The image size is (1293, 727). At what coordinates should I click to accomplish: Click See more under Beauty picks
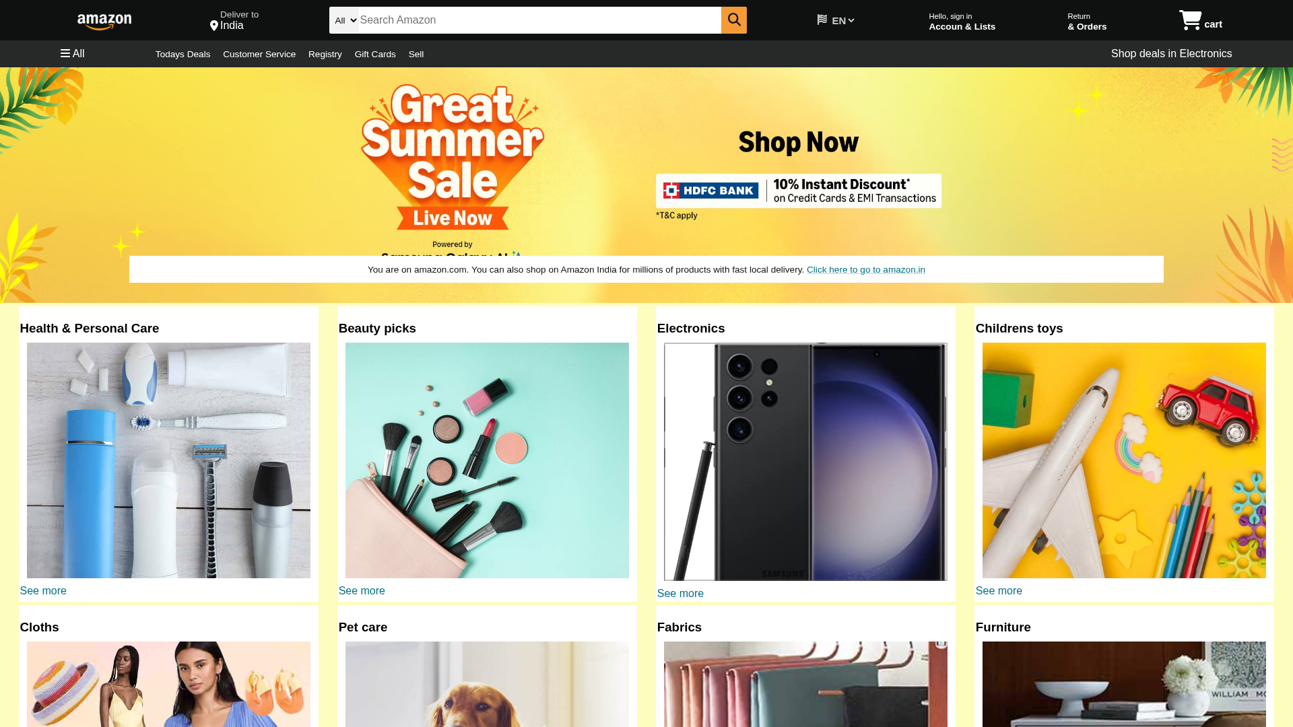pos(362,590)
